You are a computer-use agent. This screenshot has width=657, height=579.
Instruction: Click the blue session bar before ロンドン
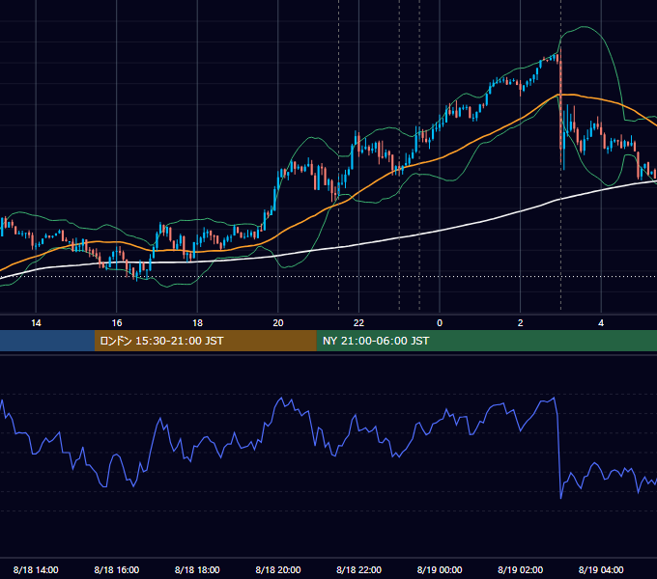point(47,341)
